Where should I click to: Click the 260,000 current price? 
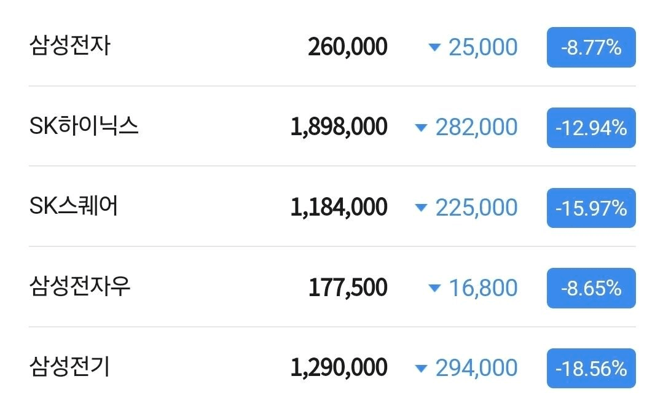(x=348, y=47)
